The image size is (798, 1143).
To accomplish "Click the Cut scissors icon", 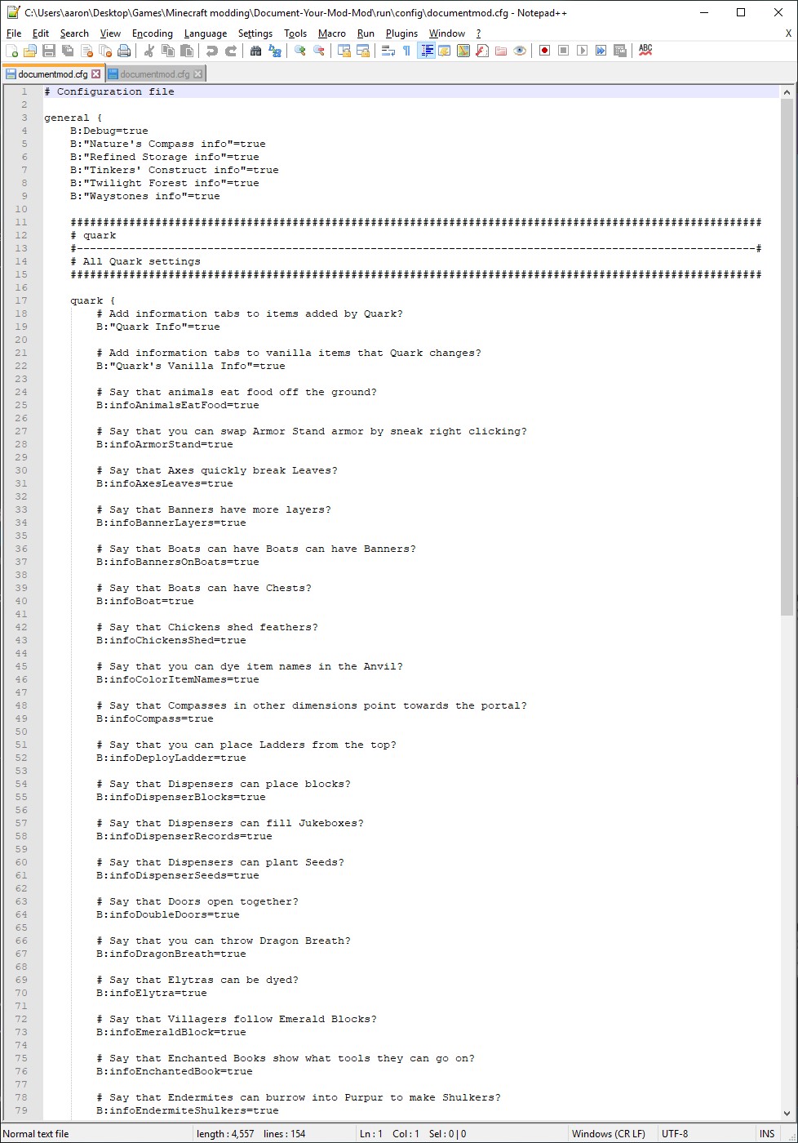I will click(149, 51).
